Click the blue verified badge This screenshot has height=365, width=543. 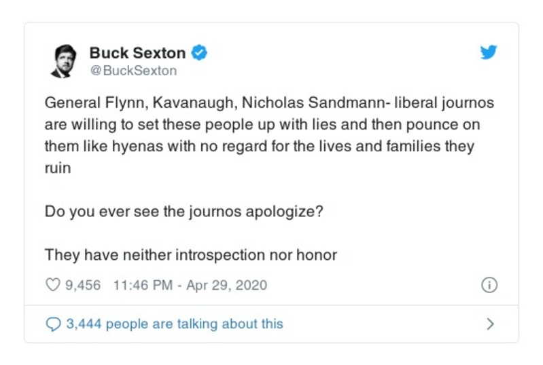pyautogui.click(x=198, y=52)
